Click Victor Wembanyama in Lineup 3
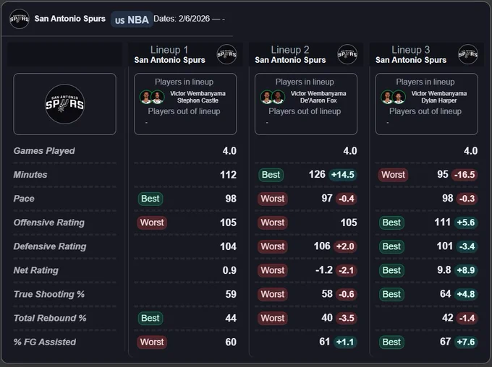Image resolution: width=492 pixels, height=367 pixels. pos(439,93)
